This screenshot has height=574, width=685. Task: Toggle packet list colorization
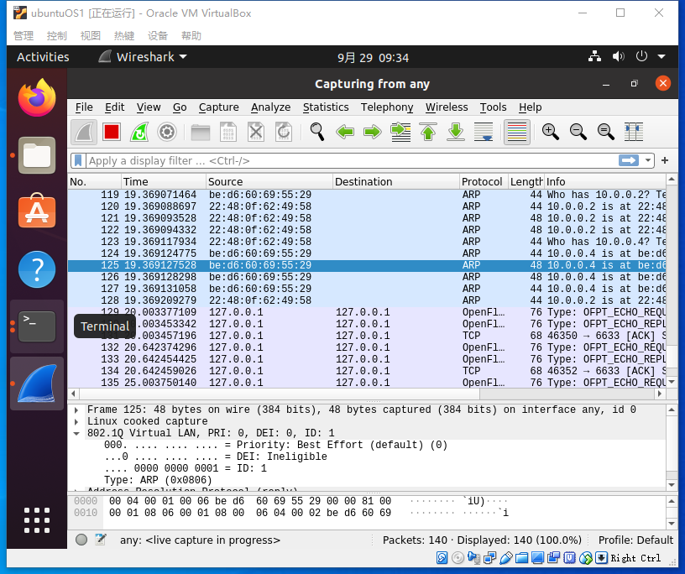(517, 132)
